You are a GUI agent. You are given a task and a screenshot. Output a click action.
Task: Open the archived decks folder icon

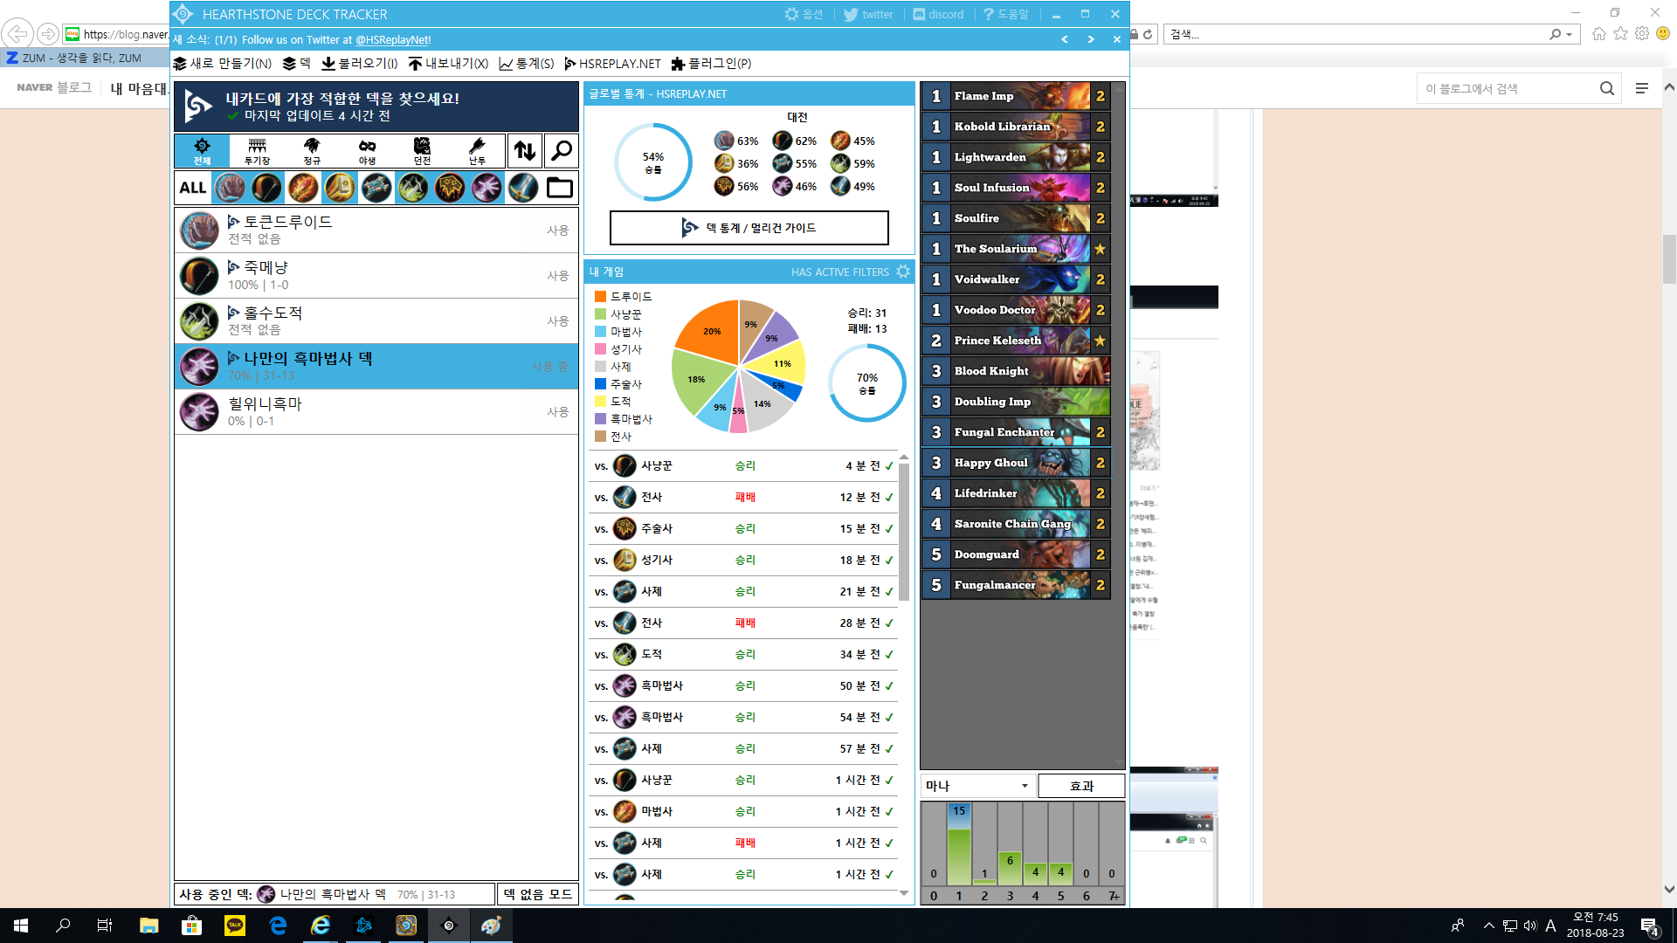(560, 188)
